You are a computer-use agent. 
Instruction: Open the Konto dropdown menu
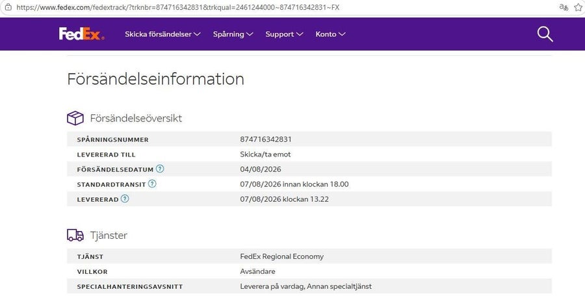(x=330, y=34)
